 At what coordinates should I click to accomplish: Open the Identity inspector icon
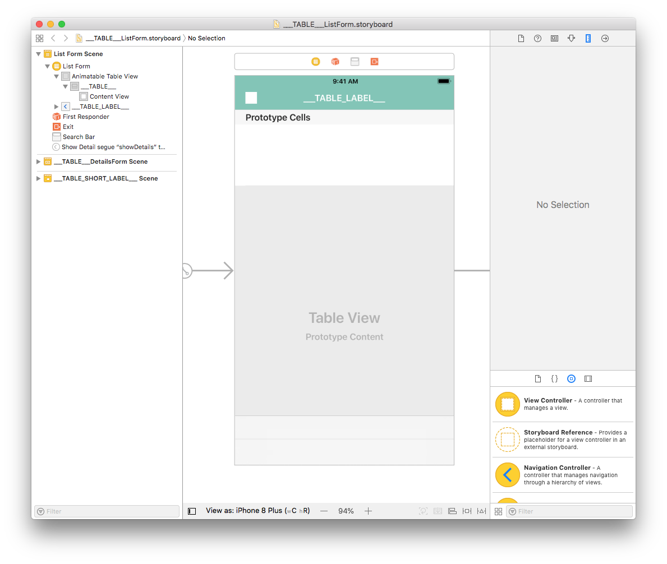tap(554, 39)
